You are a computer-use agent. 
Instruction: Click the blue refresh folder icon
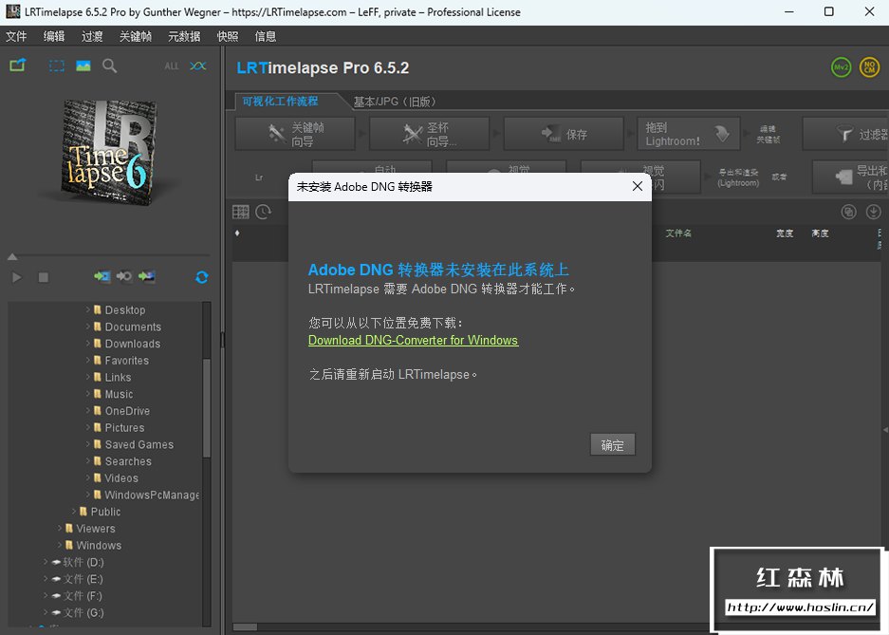pos(201,277)
